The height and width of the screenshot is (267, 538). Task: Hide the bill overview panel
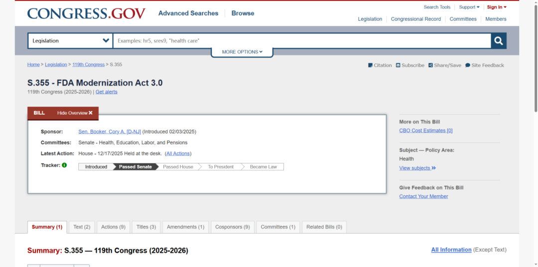coord(75,113)
